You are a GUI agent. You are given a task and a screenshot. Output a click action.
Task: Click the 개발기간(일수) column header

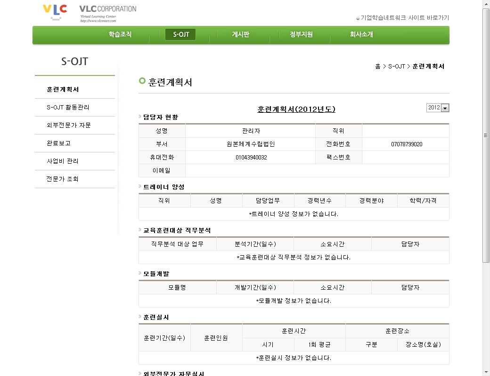tap(255, 287)
